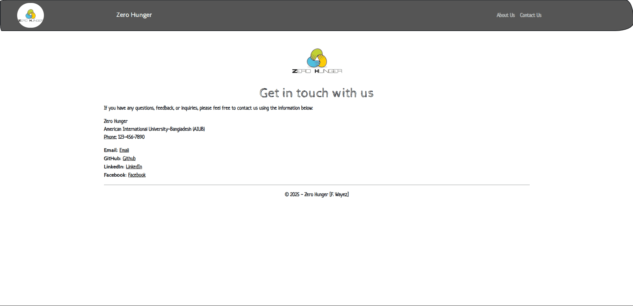Click the 'Get in touch with us' heading
633x306 pixels.
316,93
